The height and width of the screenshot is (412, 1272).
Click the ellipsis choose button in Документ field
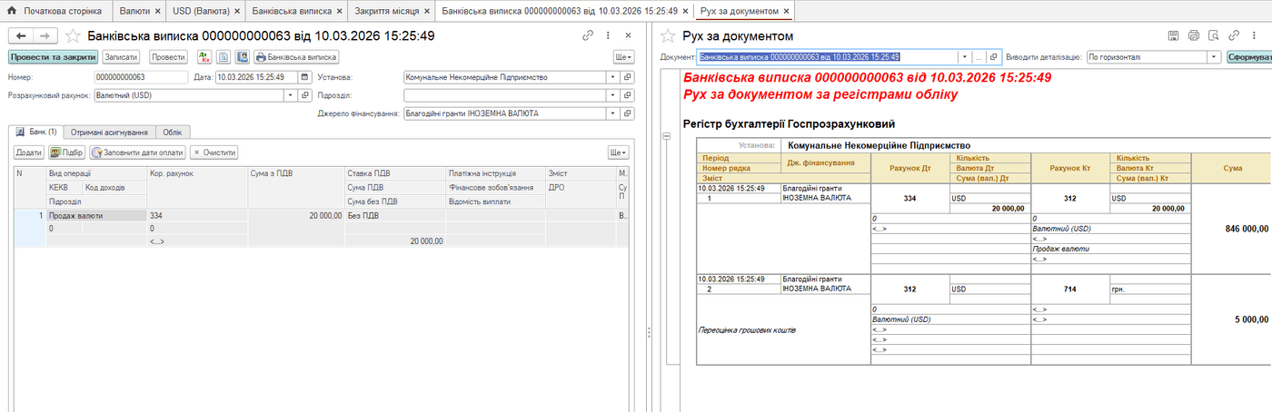[x=979, y=56]
